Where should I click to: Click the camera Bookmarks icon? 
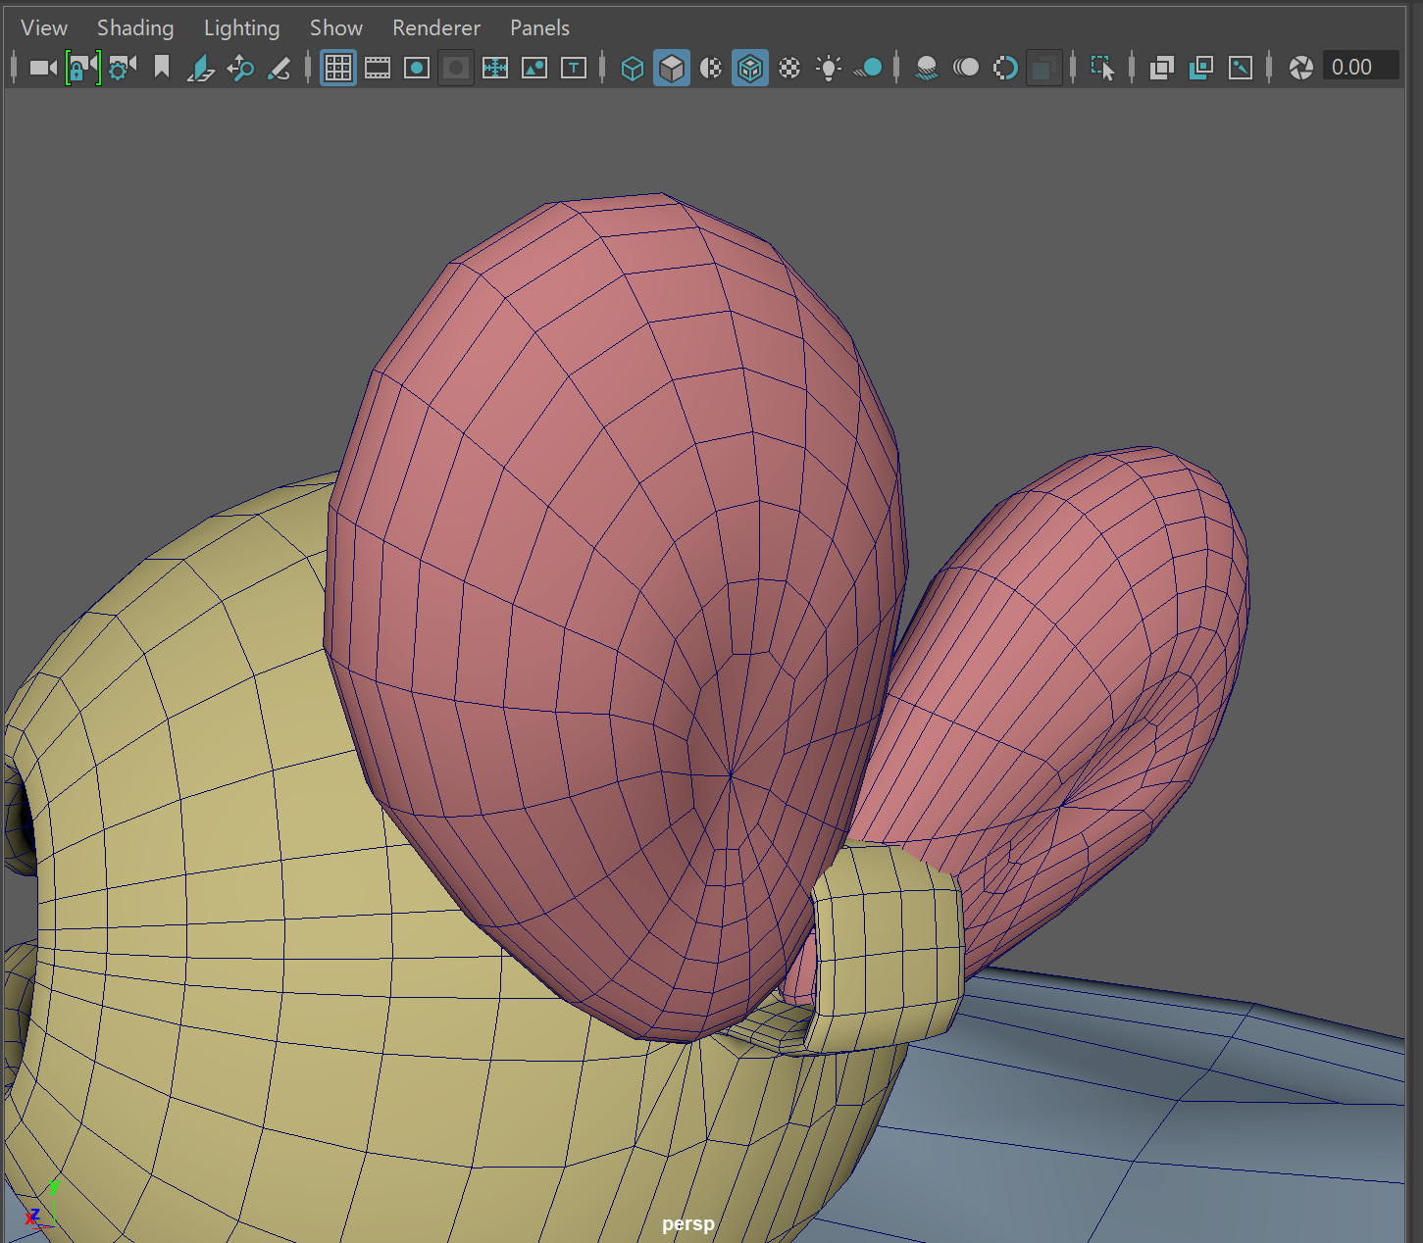162,68
